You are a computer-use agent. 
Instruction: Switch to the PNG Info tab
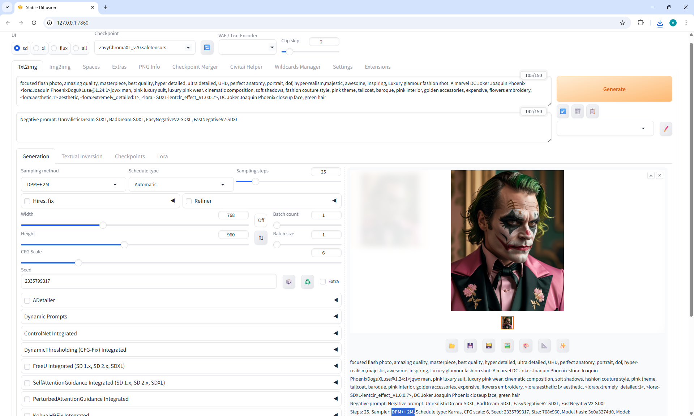(149, 67)
